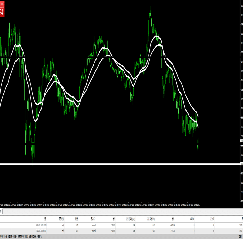This screenshot has height=243, width=243.
Task: Click the 4991.24 price in the 5021.73 row
Action: pyautogui.click(x=172, y=231)
